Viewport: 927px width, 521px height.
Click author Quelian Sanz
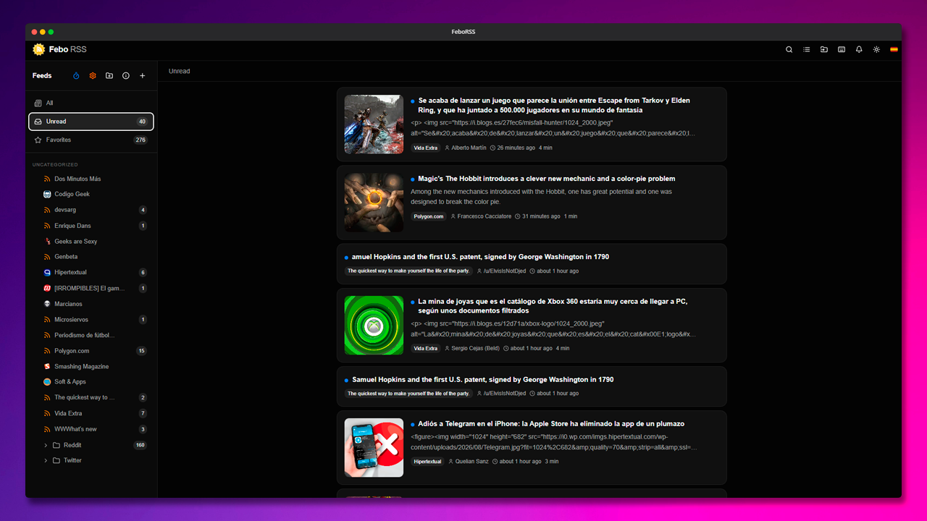471,462
